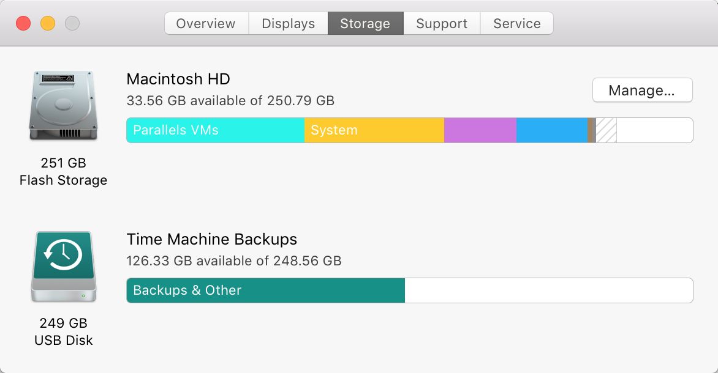This screenshot has width=718, height=373.
Task: Click the Macintosh HD volume name
Action: [x=178, y=79]
